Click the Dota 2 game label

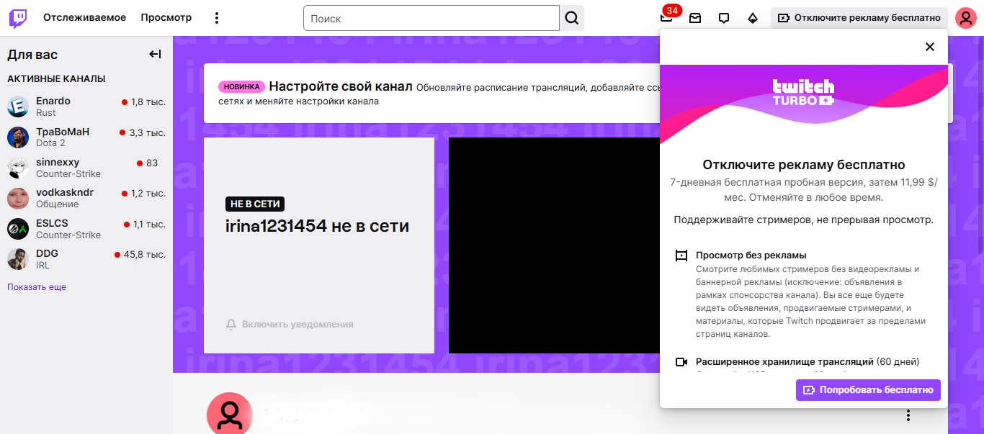click(x=50, y=143)
